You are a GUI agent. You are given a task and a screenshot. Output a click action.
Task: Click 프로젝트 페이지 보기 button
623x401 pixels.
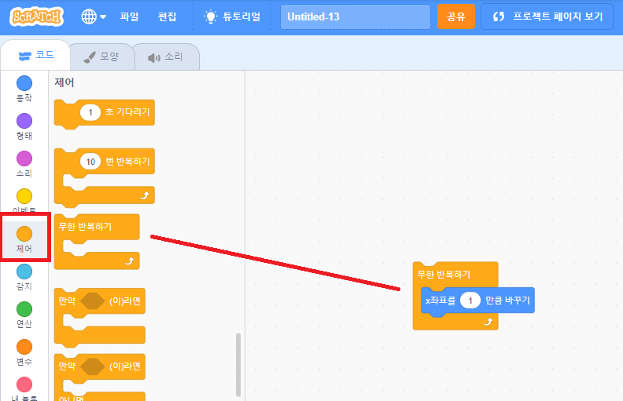(x=547, y=16)
